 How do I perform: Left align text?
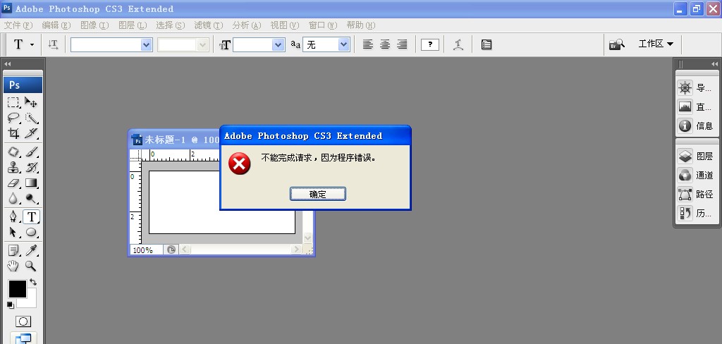coord(367,44)
